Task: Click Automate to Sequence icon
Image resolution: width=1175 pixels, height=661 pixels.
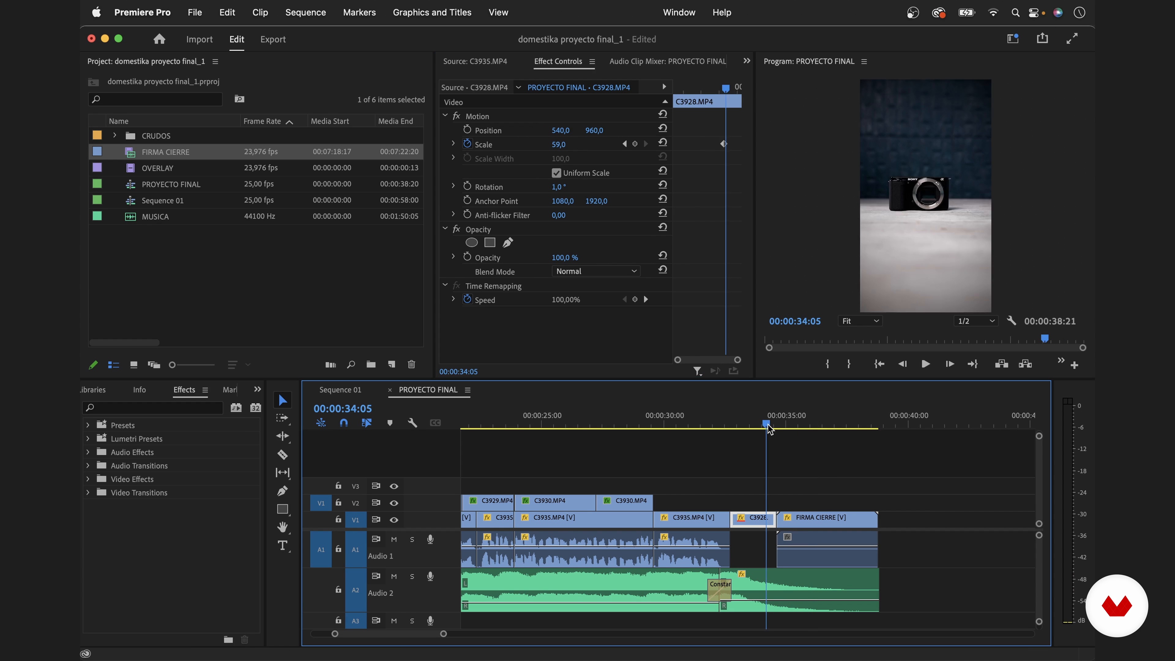Action: coord(331,364)
